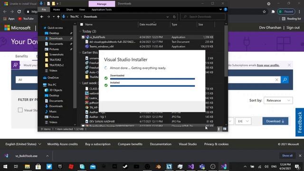Image resolution: width=304 pixels, height=171 pixels.
Task: Refresh the Downloads folder view
Action: [x=174, y=17]
